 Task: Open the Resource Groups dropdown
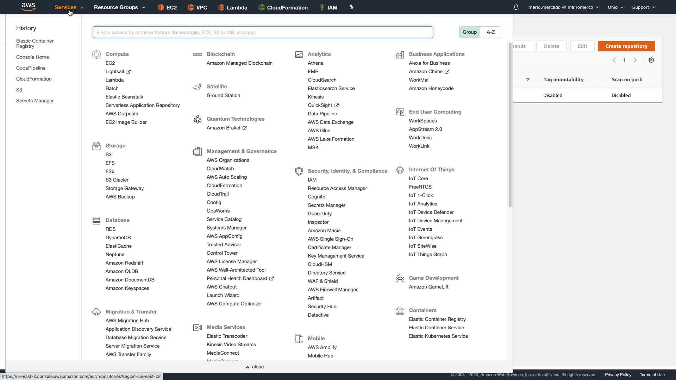119,7
